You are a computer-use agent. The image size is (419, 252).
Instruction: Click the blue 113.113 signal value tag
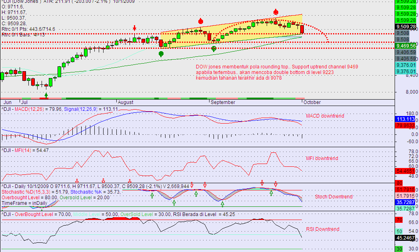[x=405, y=119]
